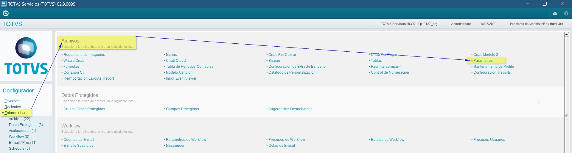Screen dimensions: 572x153
Task: Open Grupos Datos Protegidos
Action: pyautogui.click(x=84, y=109)
